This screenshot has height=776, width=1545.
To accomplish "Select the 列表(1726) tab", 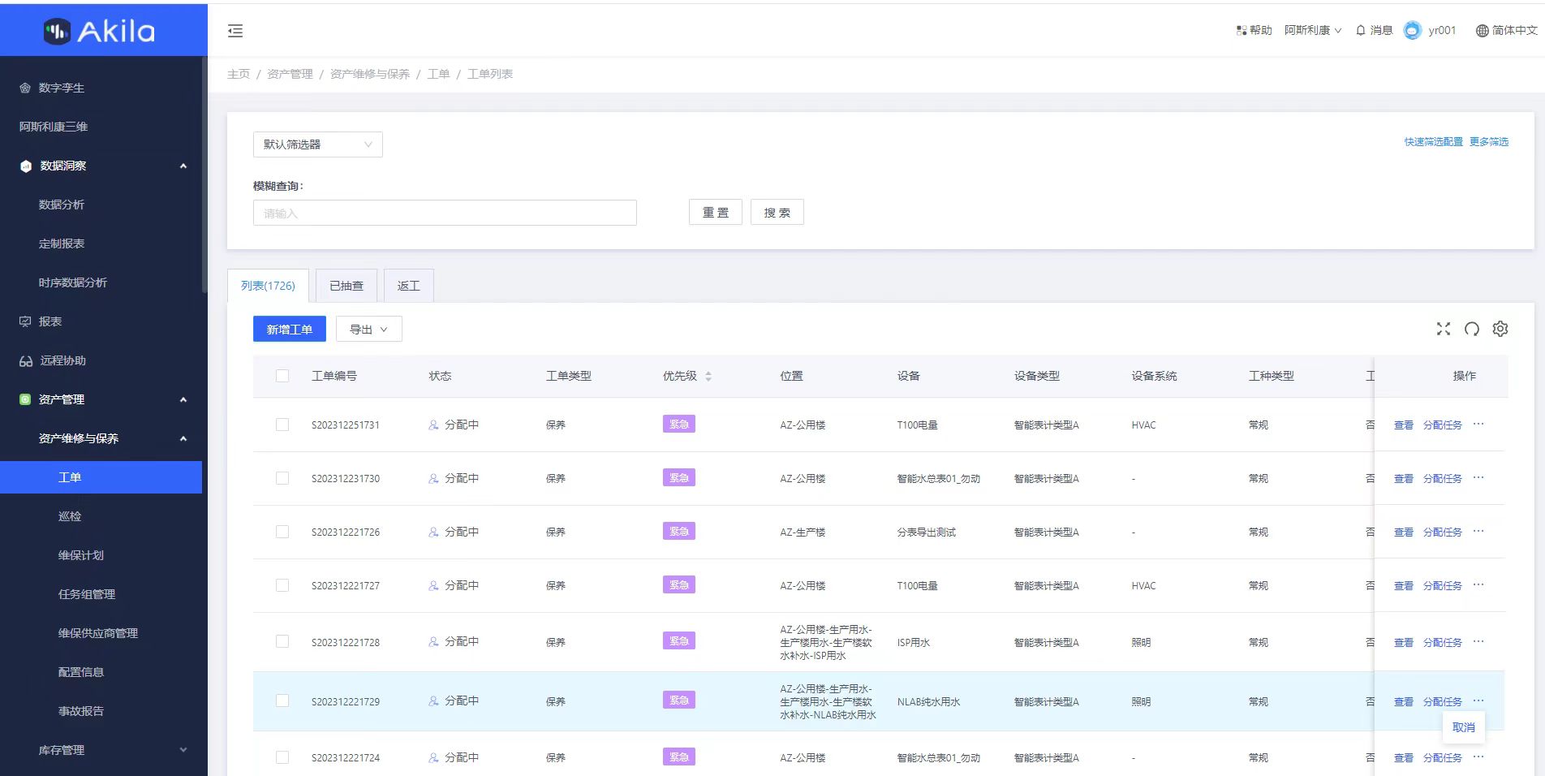I will pyautogui.click(x=268, y=286).
